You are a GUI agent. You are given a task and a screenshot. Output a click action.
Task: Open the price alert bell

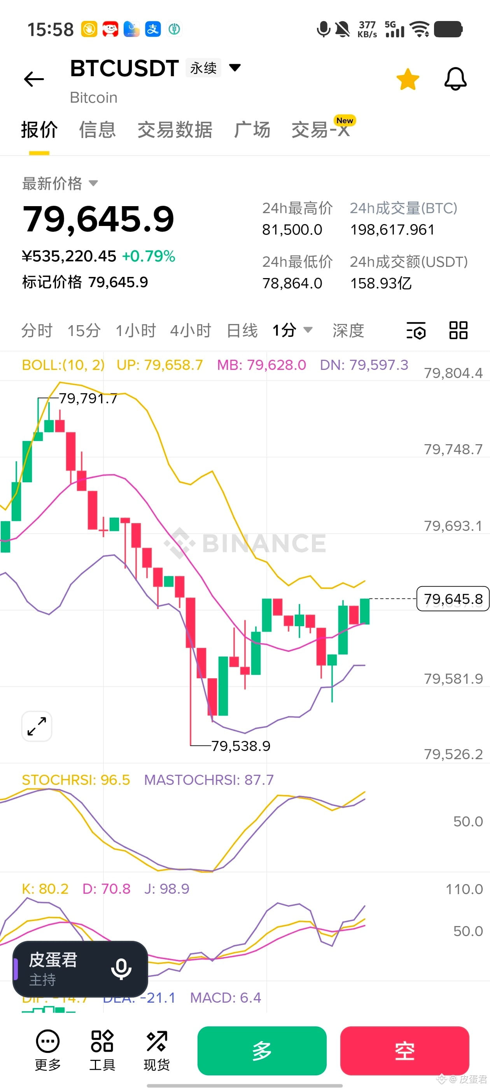[x=455, y=79]
